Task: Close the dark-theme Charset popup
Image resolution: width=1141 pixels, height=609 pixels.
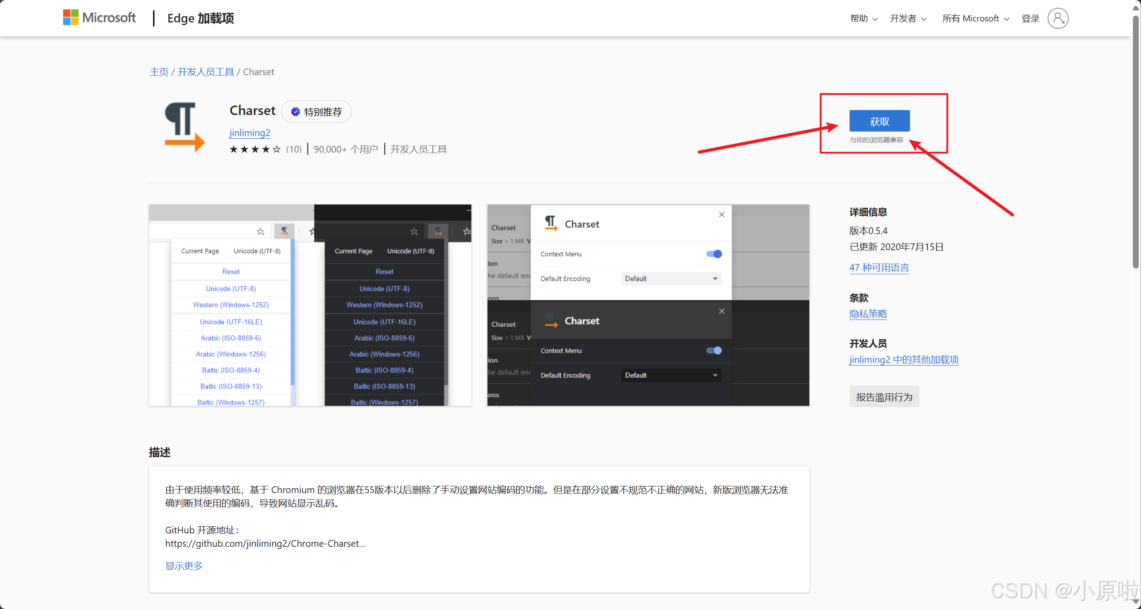Action: point(722,311)
